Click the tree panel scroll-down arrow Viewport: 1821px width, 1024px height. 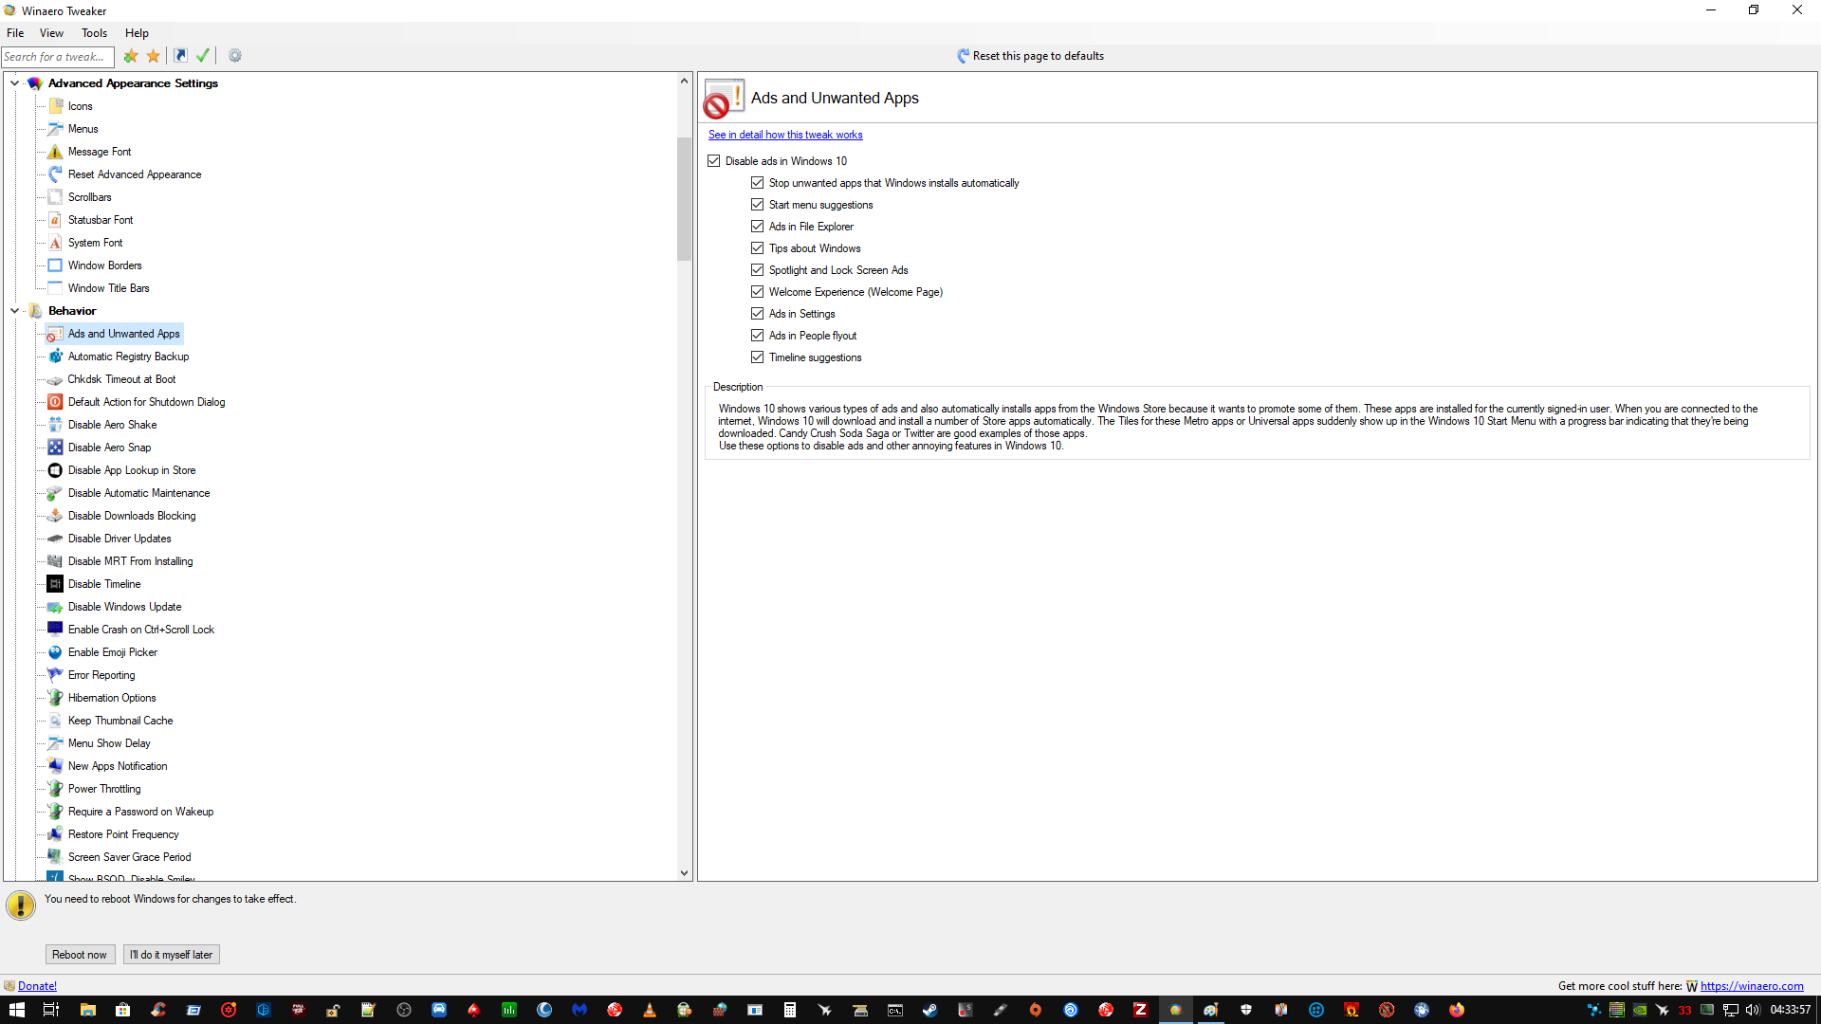(684, 873)
